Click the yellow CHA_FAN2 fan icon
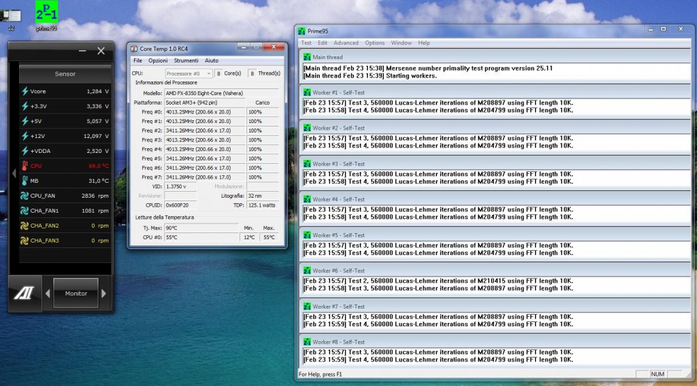This screenshot has width=697, height=386. [x=25, y=226]
